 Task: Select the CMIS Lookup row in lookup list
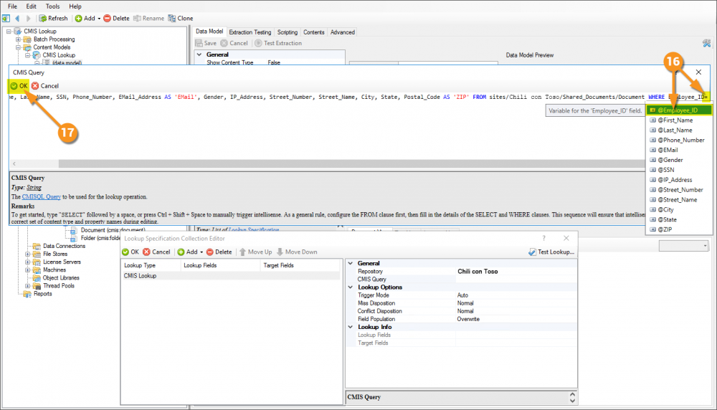tap(140, 276)
